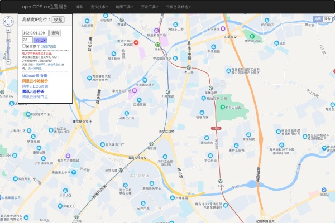The width and height of the screenshot is (335, 223).
Task: Switch map to 地图 standard view
Action: 317,18
